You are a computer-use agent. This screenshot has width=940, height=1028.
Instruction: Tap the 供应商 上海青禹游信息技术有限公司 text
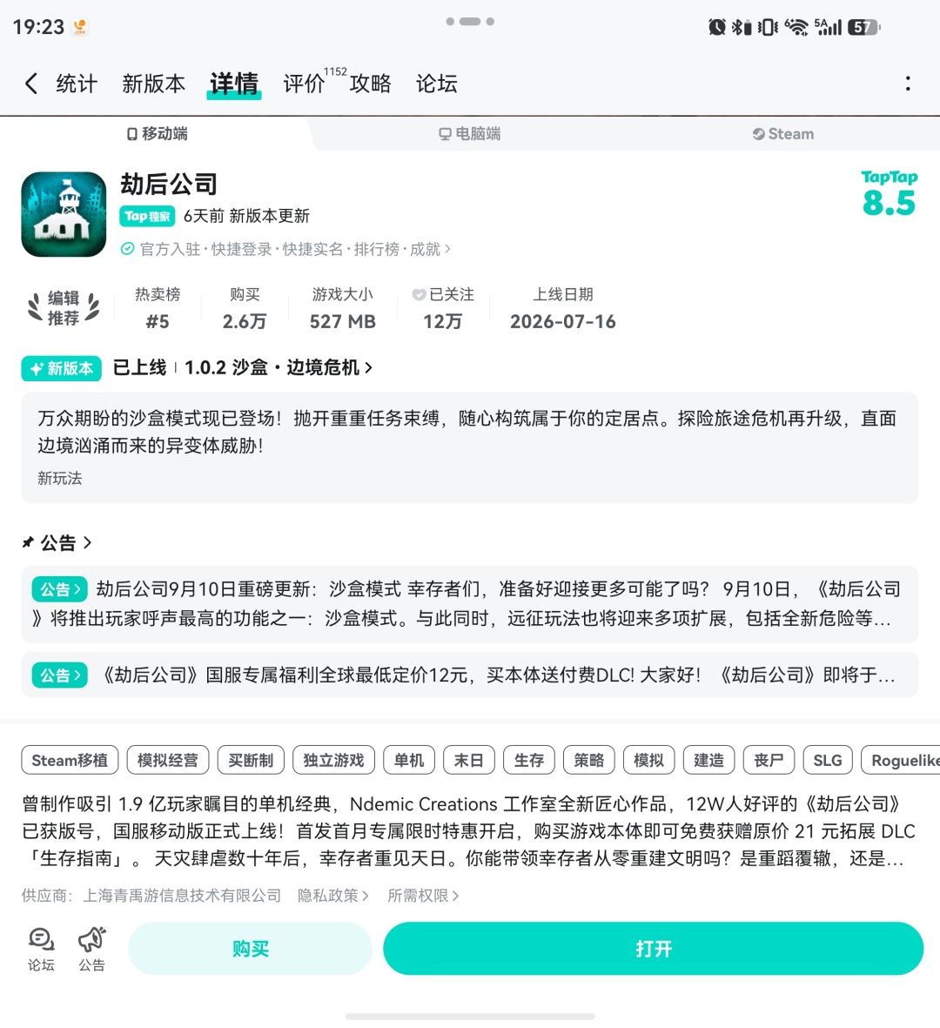pyautogui.click(x=151, y=896)
